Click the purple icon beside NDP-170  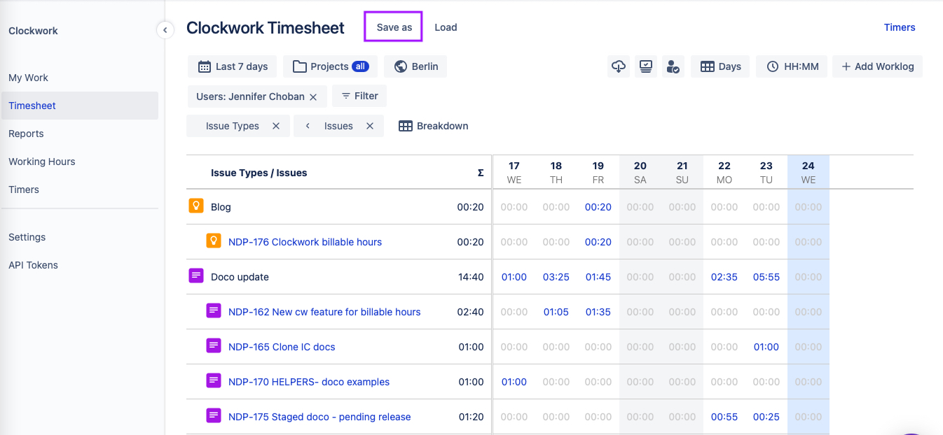point(214,381)
